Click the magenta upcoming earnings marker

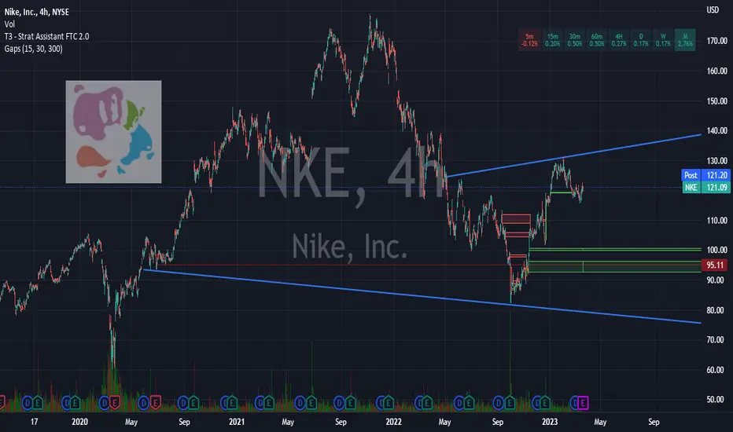583,402
